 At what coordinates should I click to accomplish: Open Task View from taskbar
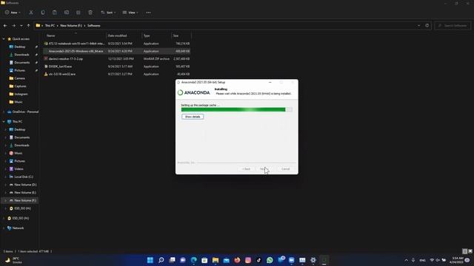click(x=172, y=260)
